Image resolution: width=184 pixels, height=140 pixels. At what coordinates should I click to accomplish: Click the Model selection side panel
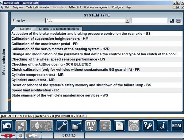click(4, 62)
